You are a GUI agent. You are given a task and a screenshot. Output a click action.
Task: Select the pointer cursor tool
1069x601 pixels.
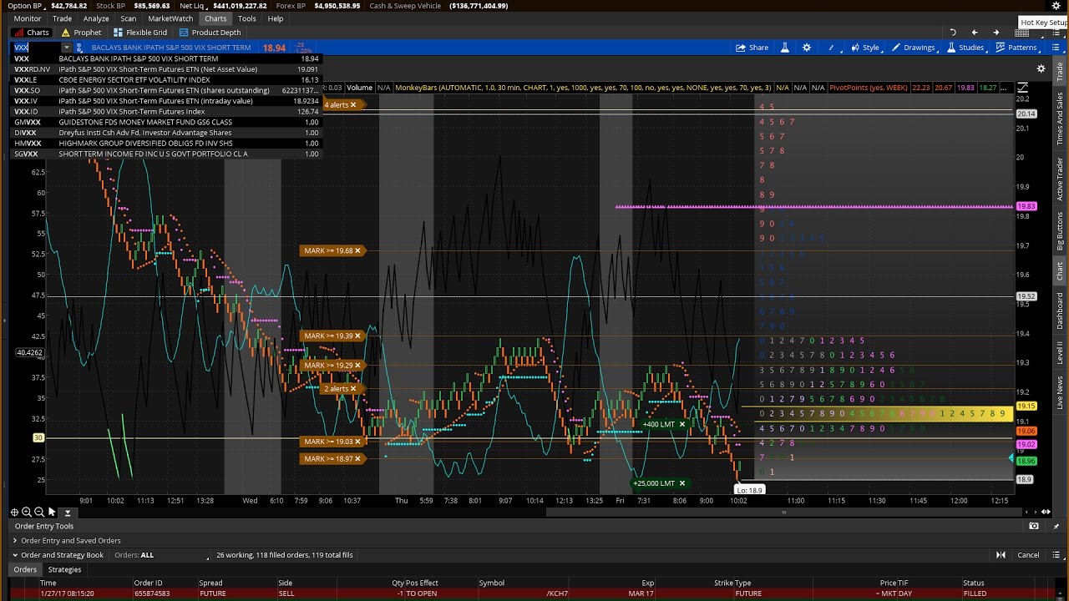[x=52, y=512]
